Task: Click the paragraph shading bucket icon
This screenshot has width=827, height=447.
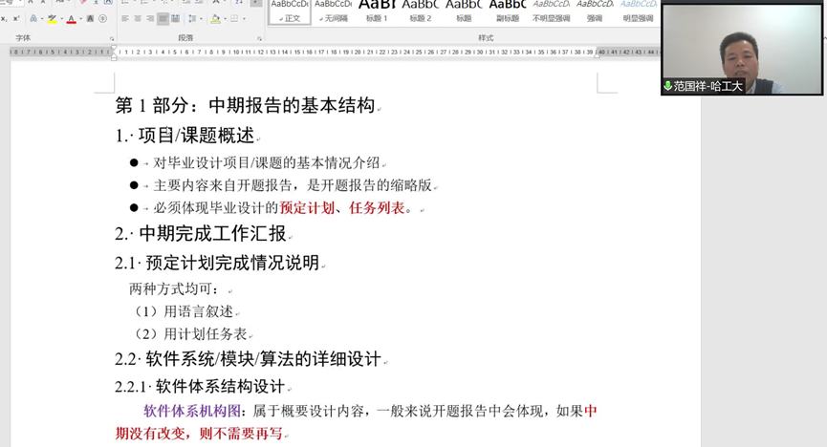Action: (x=215, y=18)
